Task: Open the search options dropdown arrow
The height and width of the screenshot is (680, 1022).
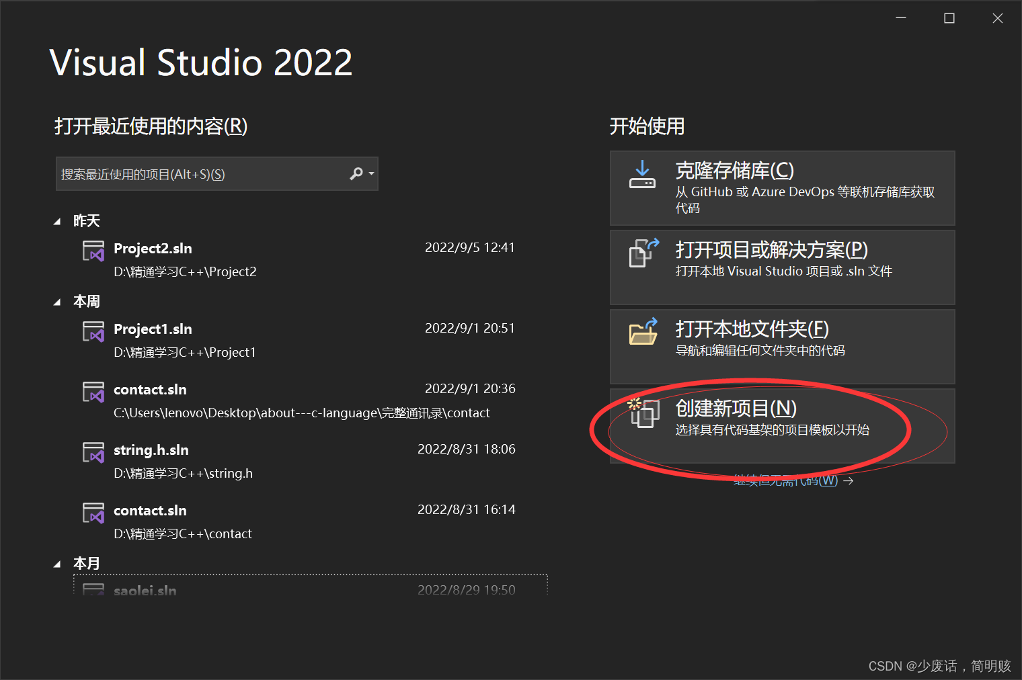Action: [371, 174]
